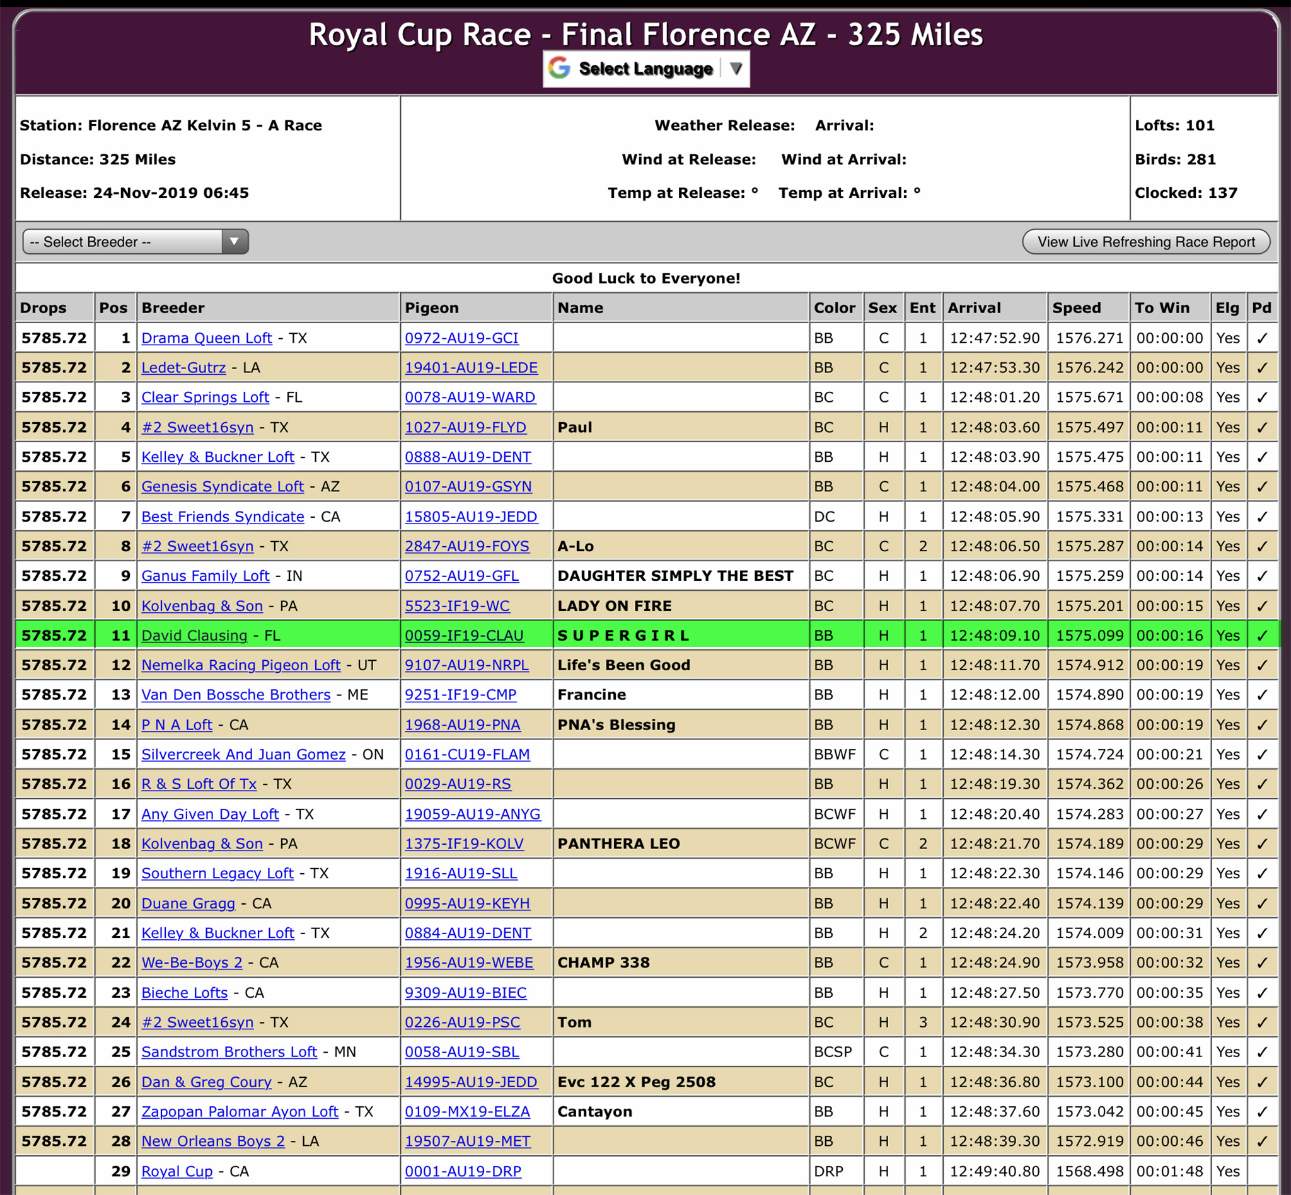
Task: Click View Live Refreshing Race Report button
Action: coord(1145,242)
